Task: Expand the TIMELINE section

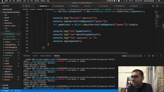Action: click(x=11, y=88)
